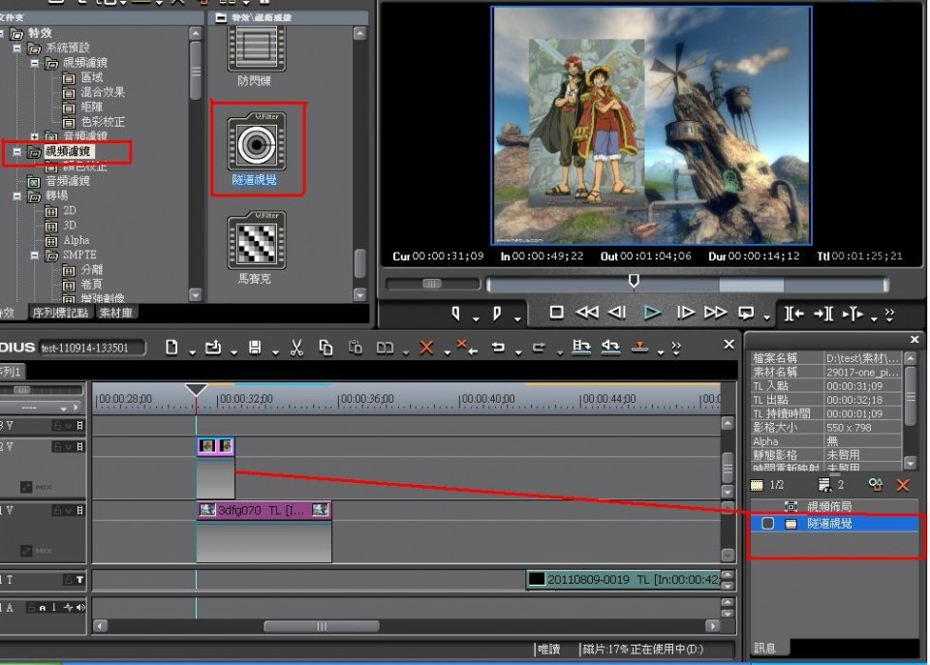The width and height of the screenshot is (930, 665).
Task: Toggle the lock on the 2 V track
Action: tap(58, 447)
